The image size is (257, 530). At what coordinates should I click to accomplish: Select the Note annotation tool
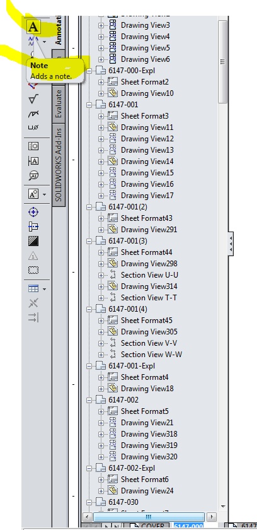[33, 27]
